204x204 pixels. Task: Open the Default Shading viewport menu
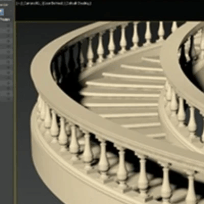(77, 3)
